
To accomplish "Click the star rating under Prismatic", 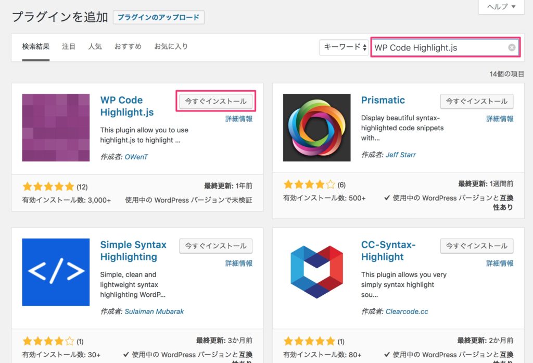I will pos(309,183).
